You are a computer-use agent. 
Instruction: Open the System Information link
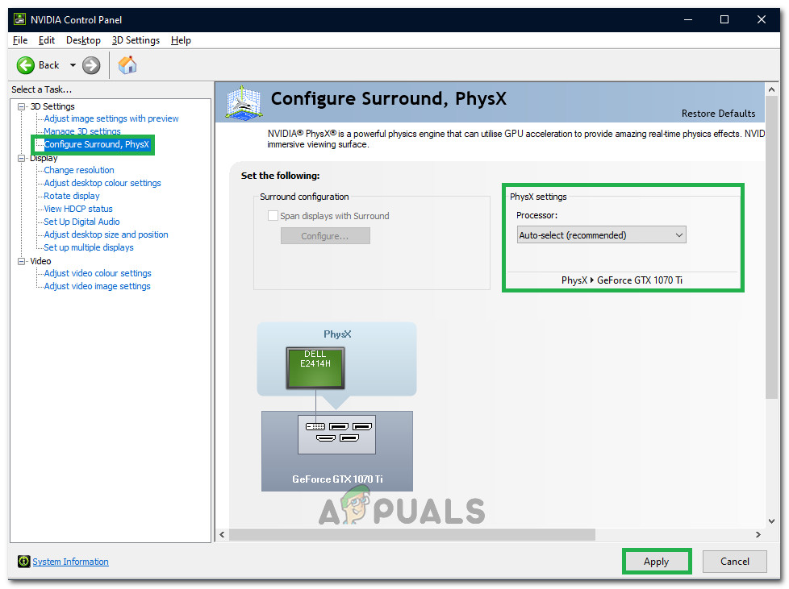click(70, 562)
